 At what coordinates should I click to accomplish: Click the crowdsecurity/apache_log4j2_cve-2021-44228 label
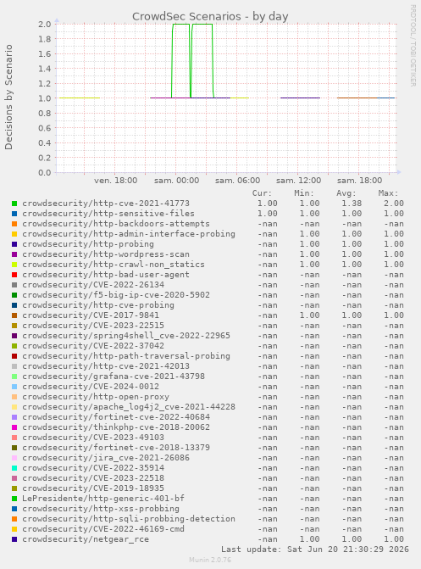tap(129, 407)
